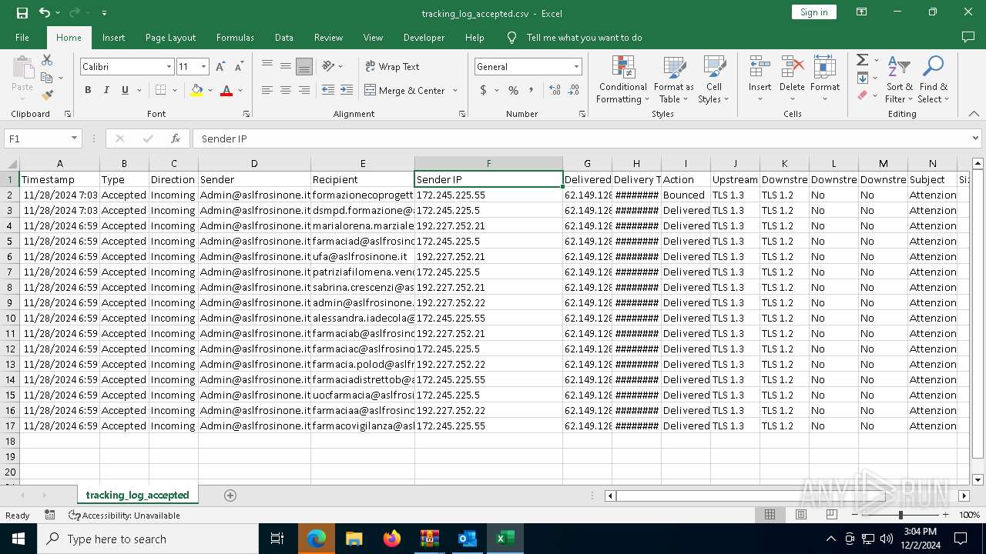Open Format as Table gallery

(674, 80)
